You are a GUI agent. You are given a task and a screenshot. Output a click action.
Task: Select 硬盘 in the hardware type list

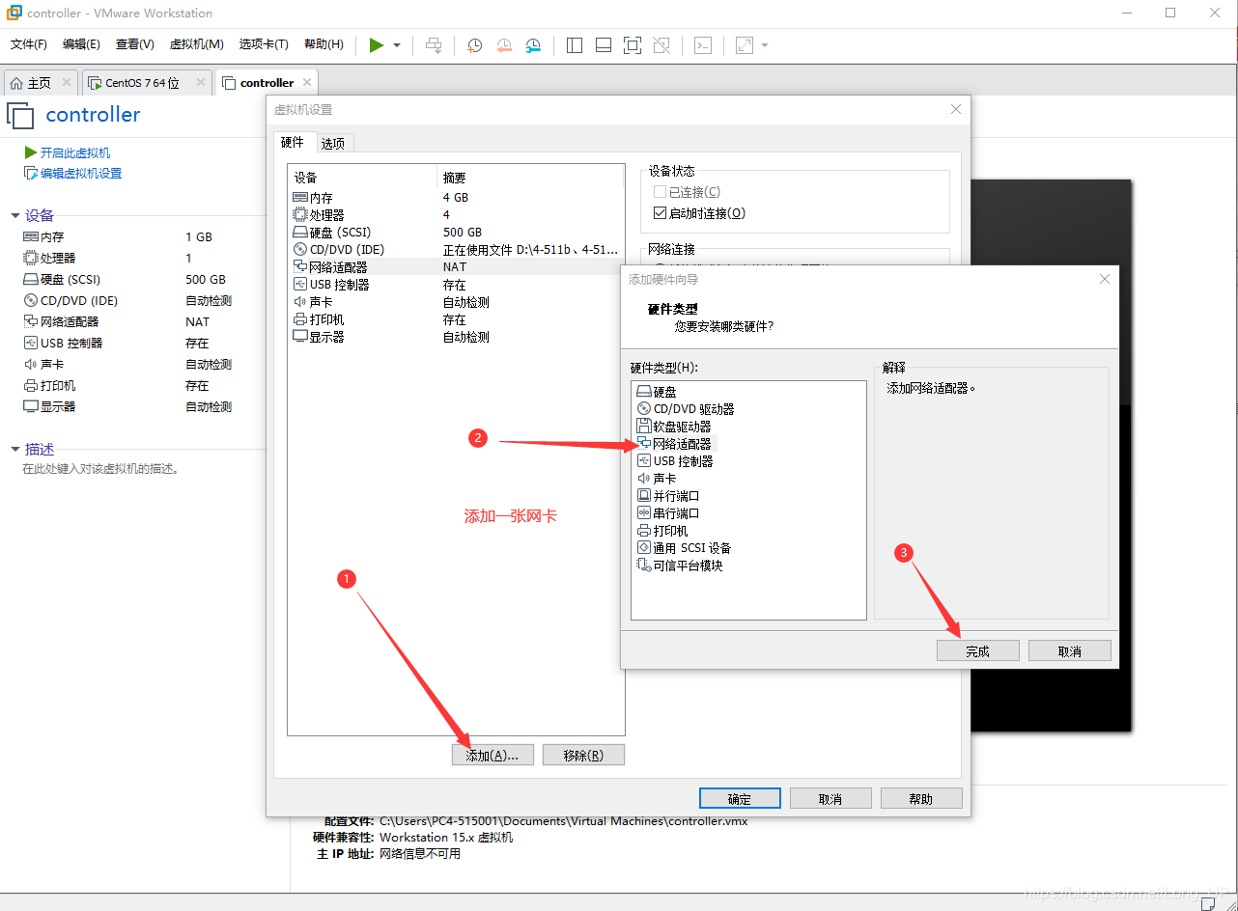pyautogui.click(x=657, y=392)
